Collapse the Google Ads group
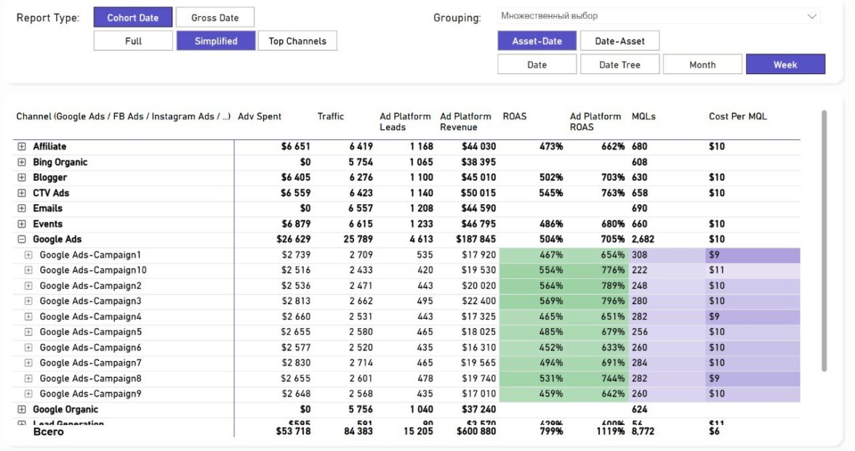 point(22,239)
